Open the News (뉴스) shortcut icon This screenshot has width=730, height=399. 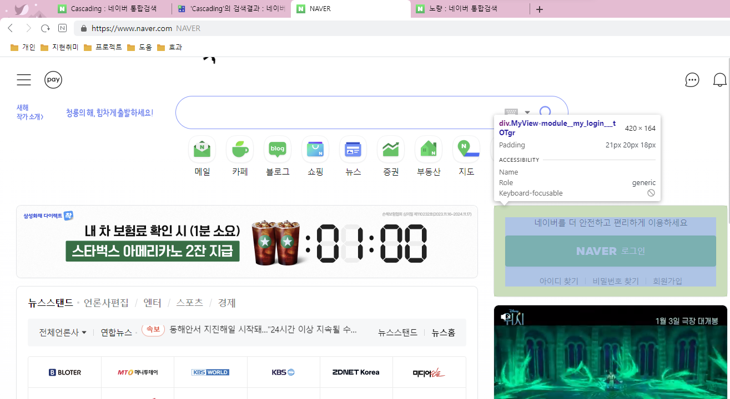353,149
